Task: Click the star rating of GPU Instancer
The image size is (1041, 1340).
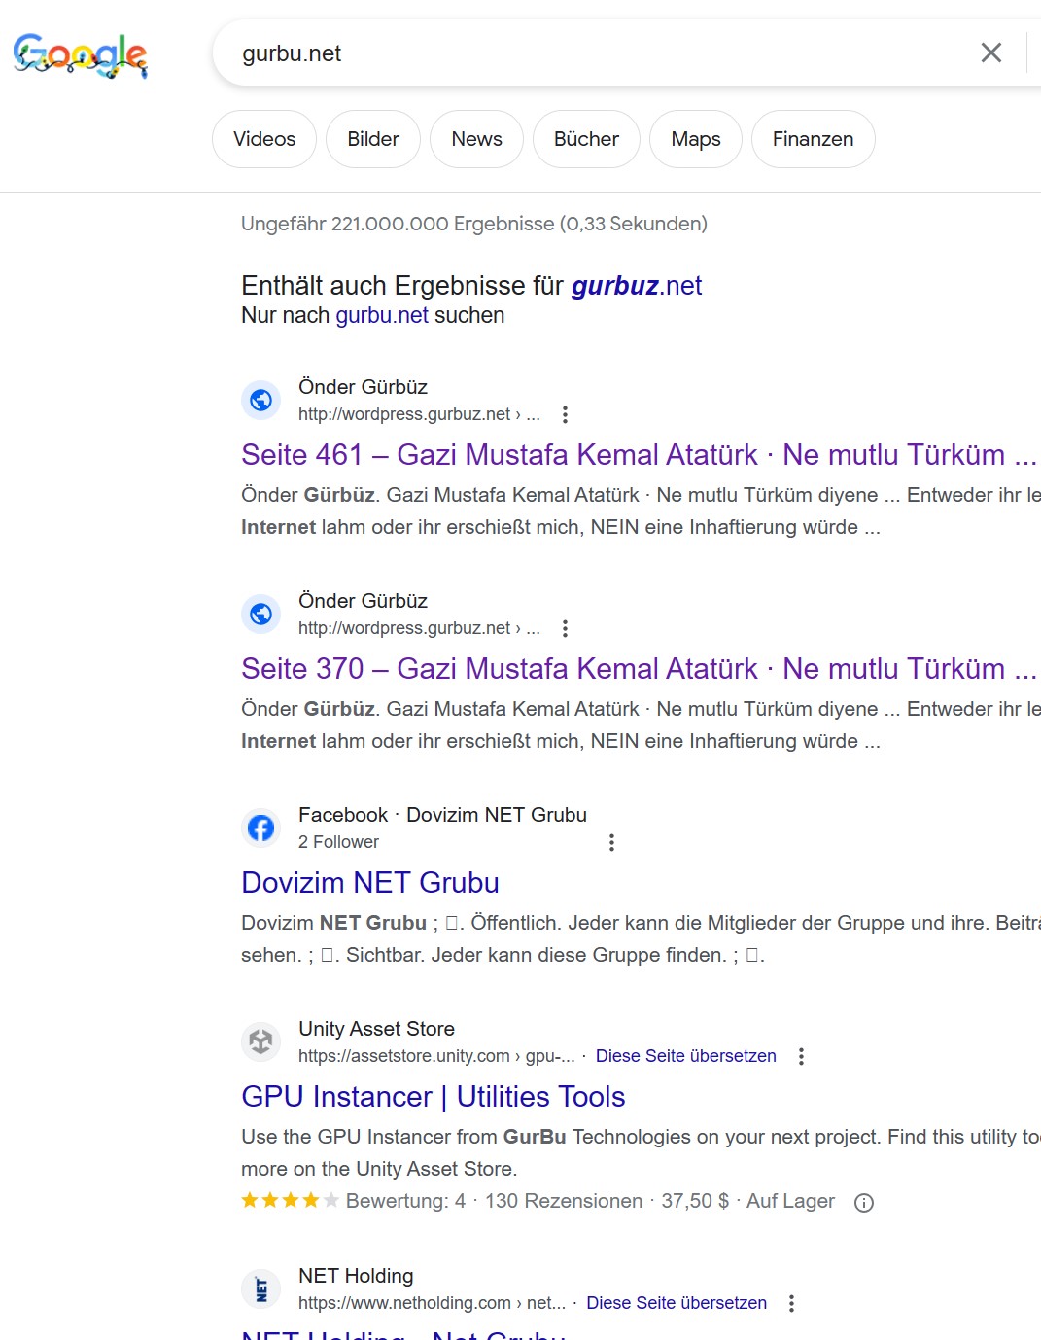Action: [x=290, y=1201]
